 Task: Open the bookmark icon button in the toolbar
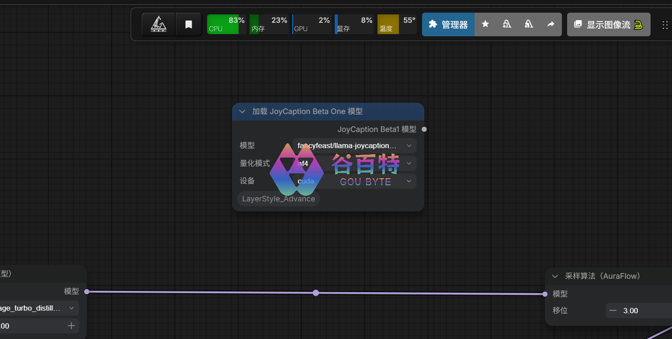[189, 24]
